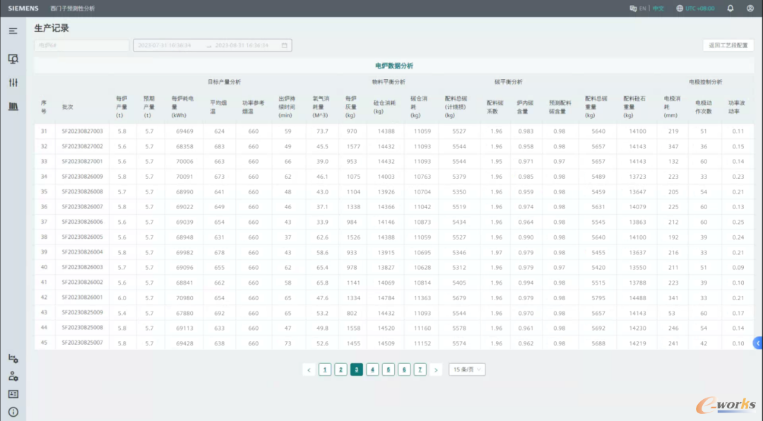Go to previous page arrow
Image resolution: width=763 pixels, height=421 pixels.
[309, 370]
